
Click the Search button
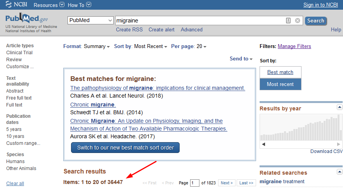coord(316,21)
